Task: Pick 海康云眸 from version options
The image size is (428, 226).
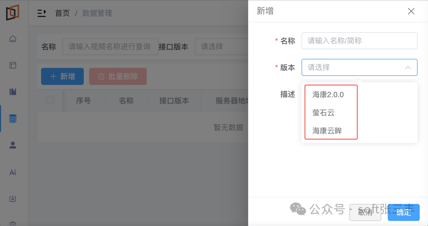Action: (327, 131)
